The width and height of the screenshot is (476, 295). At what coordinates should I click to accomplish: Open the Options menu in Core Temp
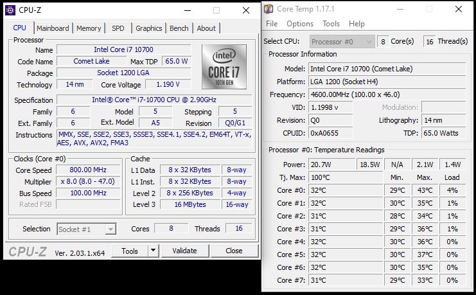click(300, 24)
